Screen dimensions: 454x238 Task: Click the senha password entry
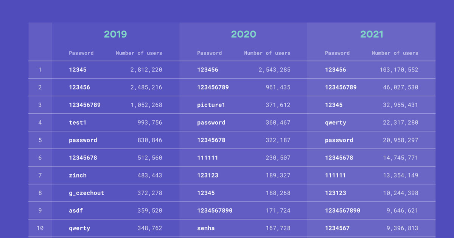(x=206, y=228)
